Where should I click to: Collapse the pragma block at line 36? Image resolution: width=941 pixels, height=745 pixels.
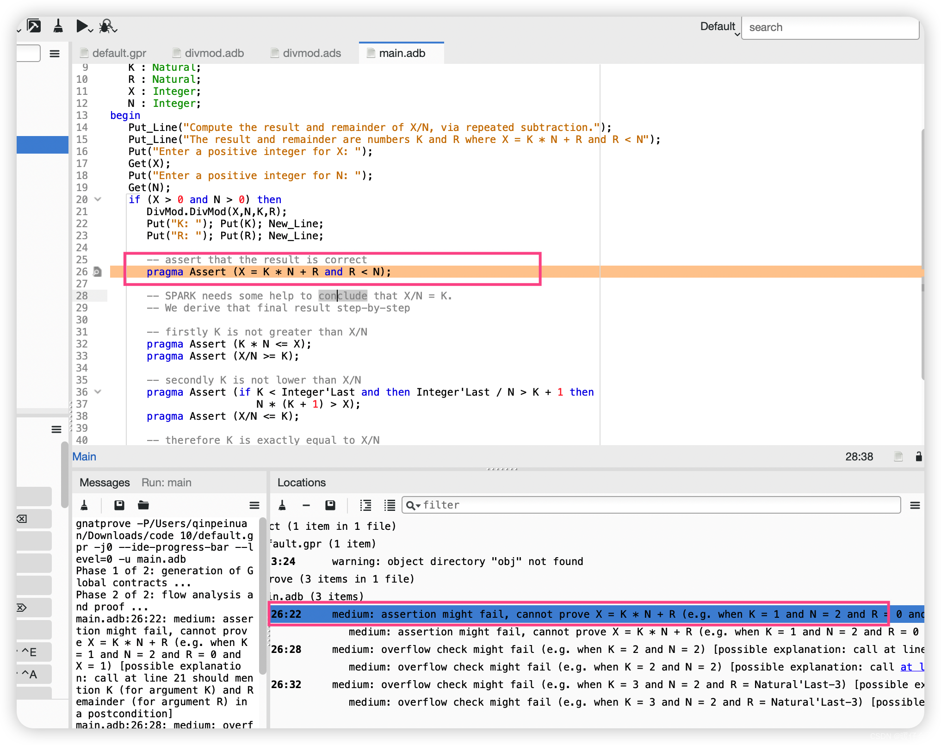(x=98, y=392)
